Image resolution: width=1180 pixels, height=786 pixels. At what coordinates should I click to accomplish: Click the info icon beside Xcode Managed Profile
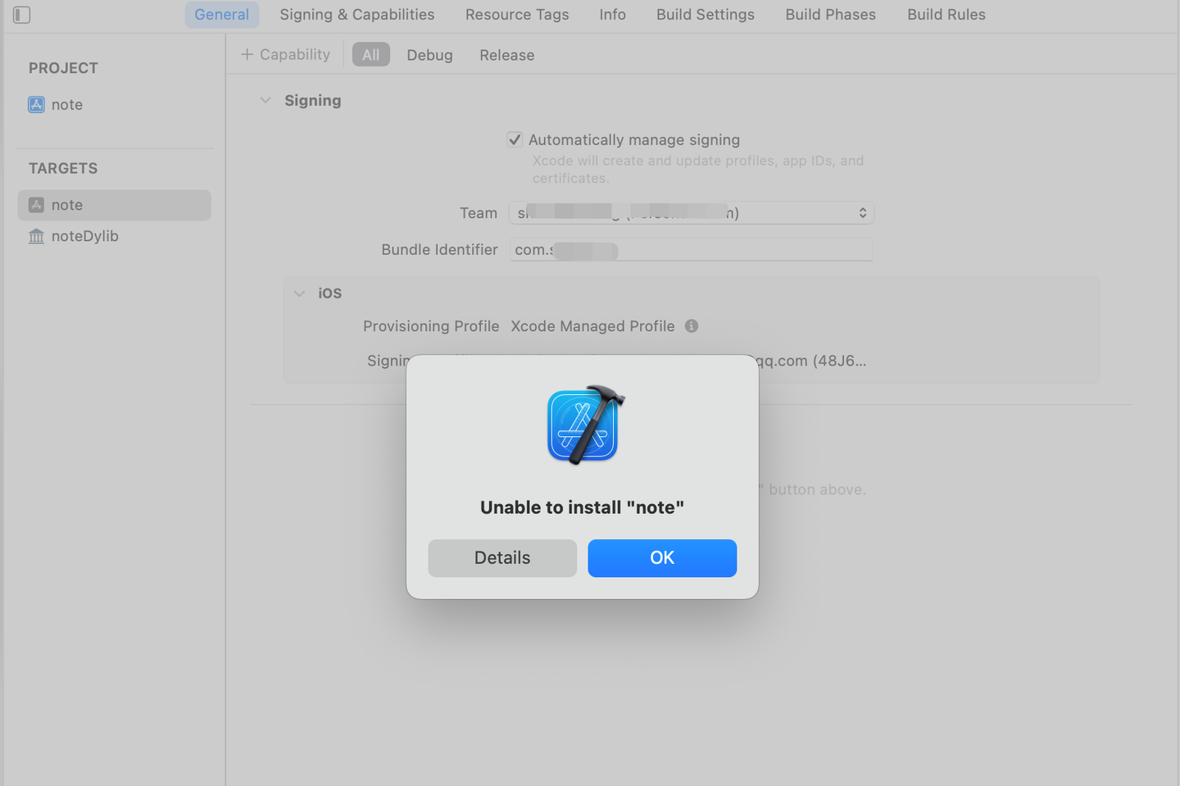[691, 325]
